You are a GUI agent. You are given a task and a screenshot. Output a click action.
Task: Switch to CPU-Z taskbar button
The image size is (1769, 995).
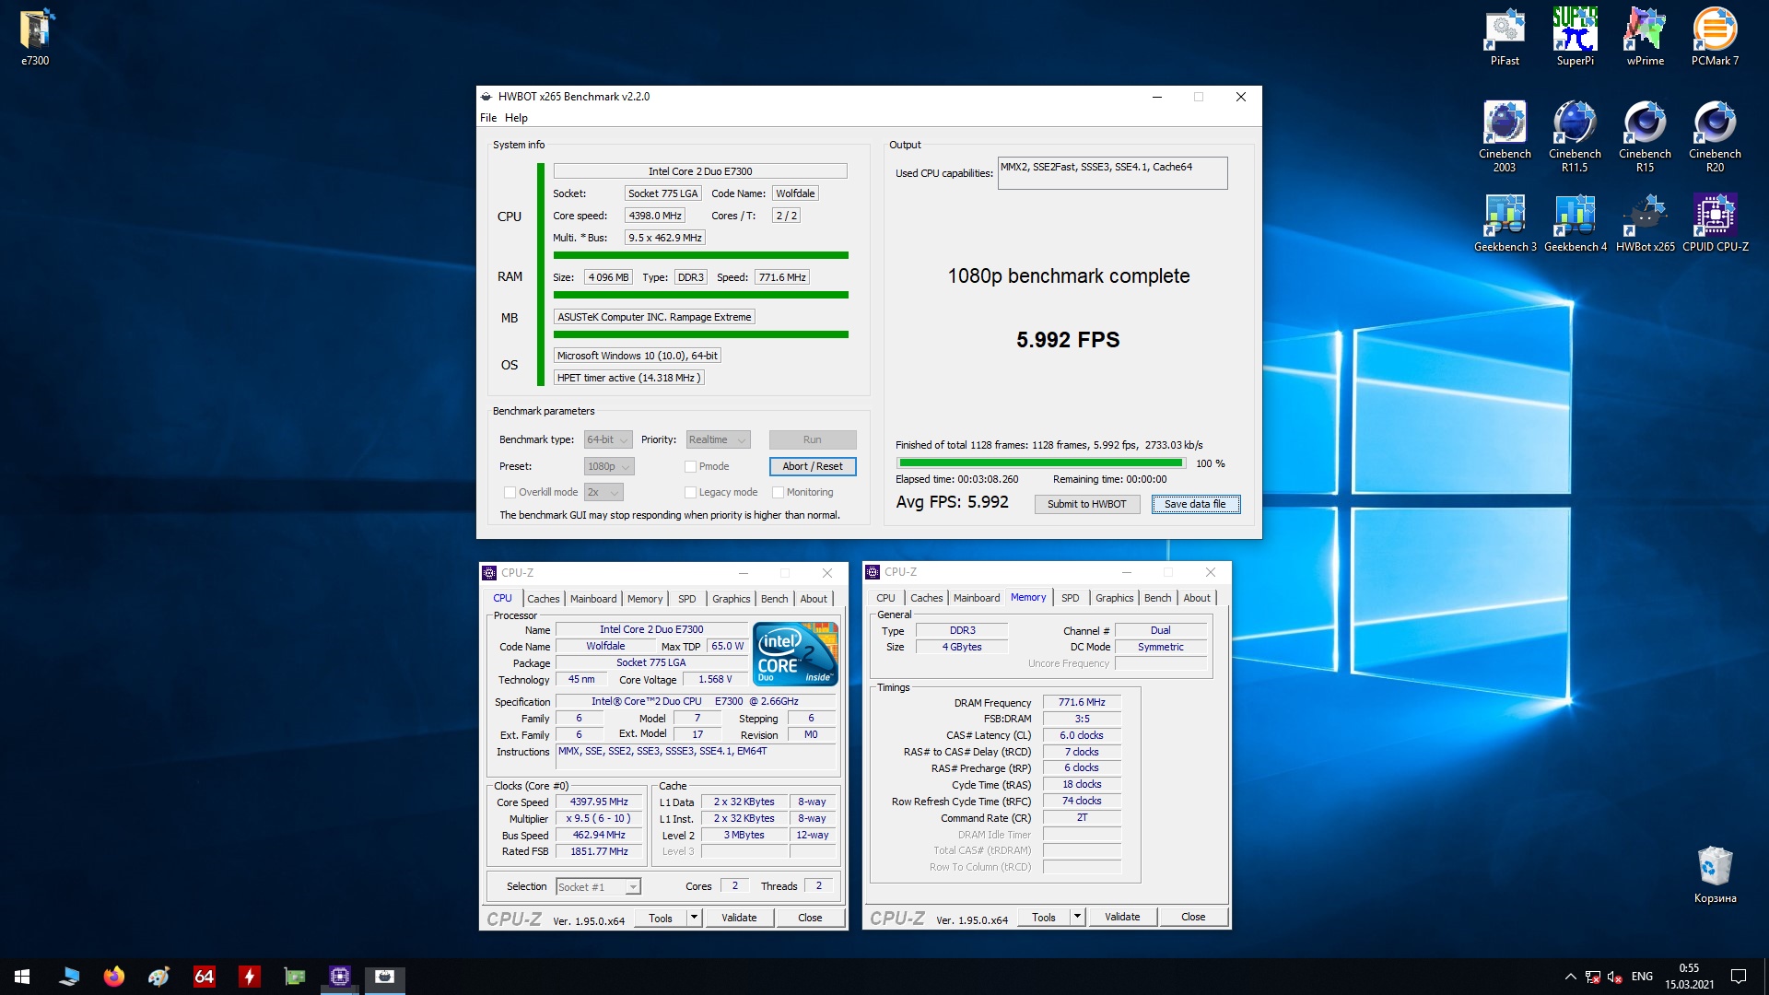pos(340,977)
